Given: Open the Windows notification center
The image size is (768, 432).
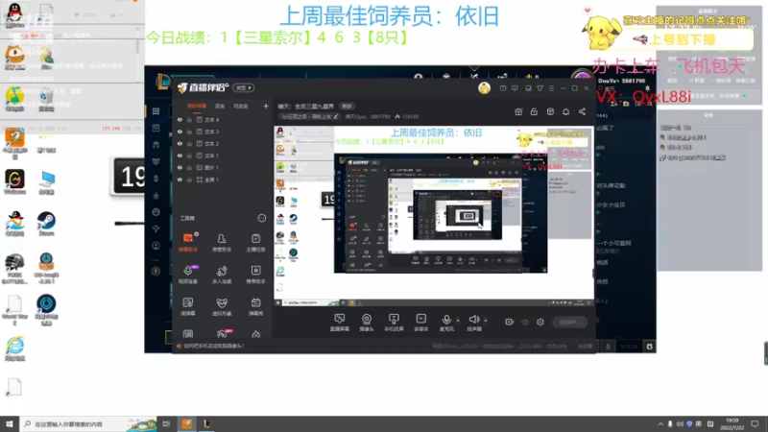Looking at the screenshot, I should tap(755, 423).
